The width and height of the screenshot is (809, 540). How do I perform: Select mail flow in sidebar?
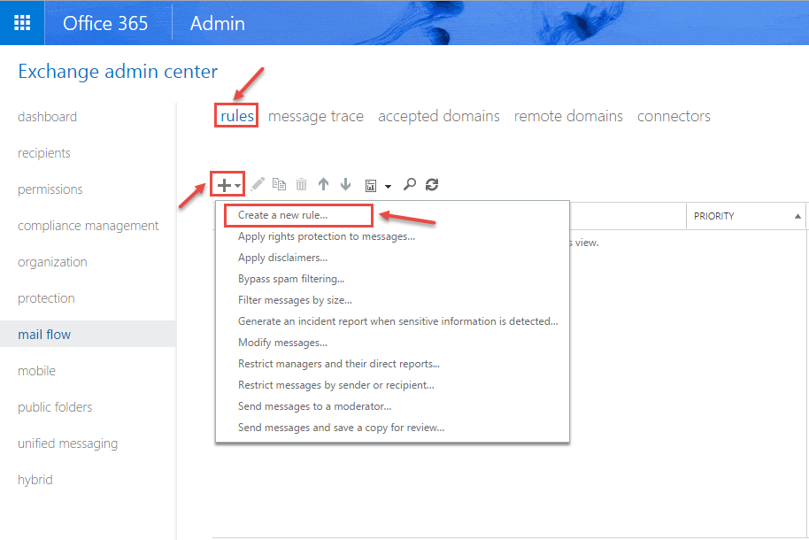88,334
